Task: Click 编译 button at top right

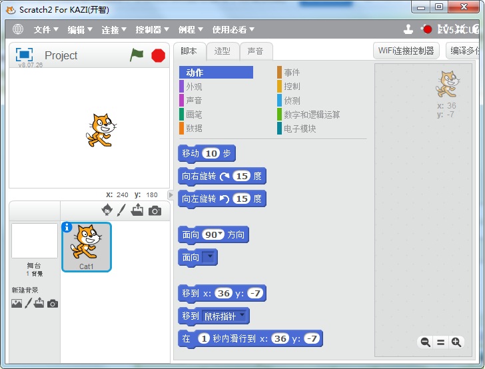Action: [462, 51]
